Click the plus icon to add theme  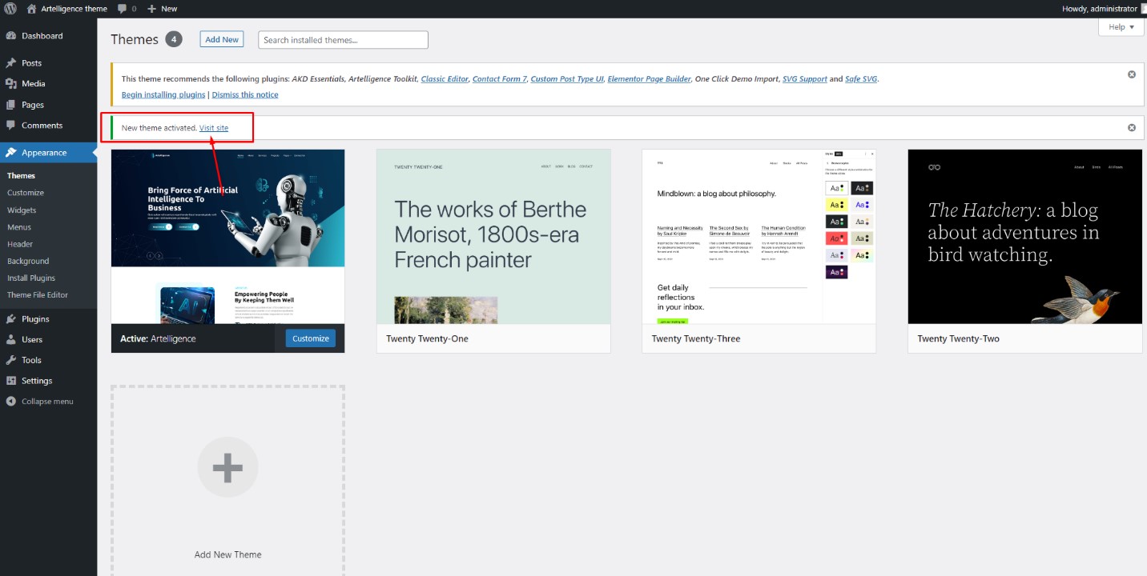click(228, 468)
